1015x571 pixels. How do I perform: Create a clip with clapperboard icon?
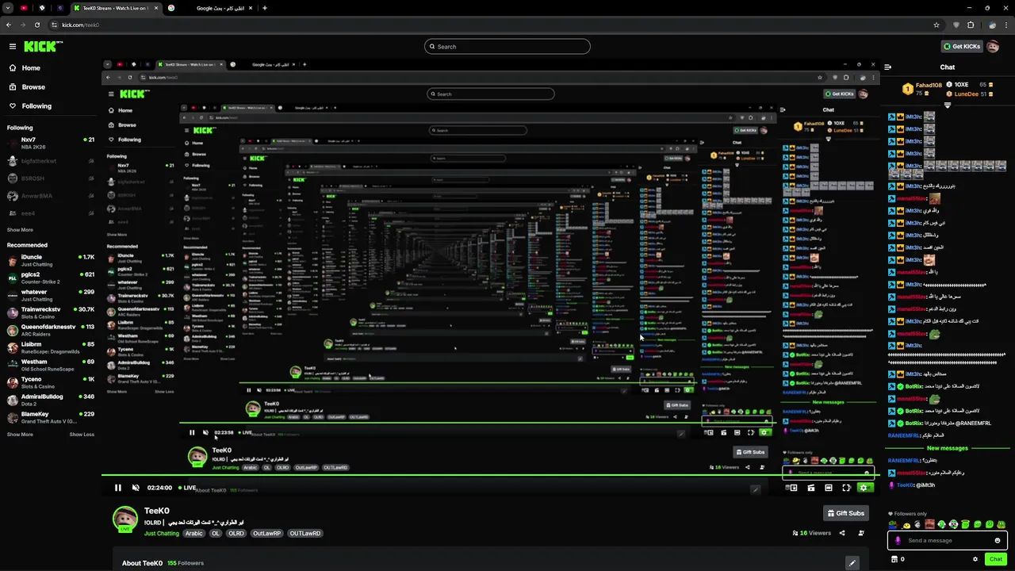[810, 488]
